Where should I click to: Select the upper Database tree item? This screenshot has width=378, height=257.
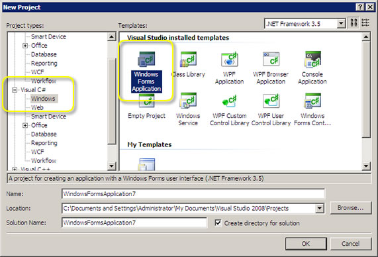coord(44,54)
